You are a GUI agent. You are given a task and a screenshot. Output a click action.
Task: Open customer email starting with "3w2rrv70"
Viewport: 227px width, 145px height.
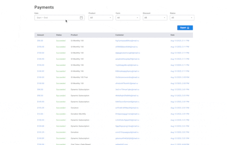point(127,90)
